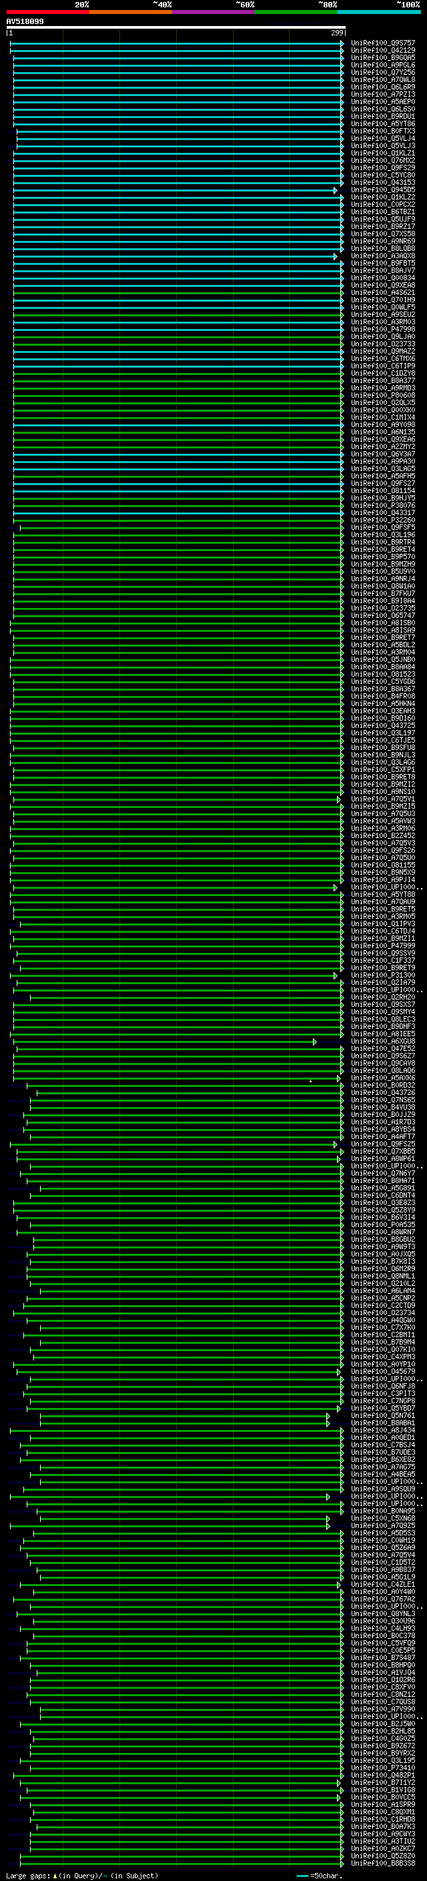The image size is (427, 1881).
Task: Click the red 20% identity legend bar
Action: pyautogui.click(x=47, y=12)
